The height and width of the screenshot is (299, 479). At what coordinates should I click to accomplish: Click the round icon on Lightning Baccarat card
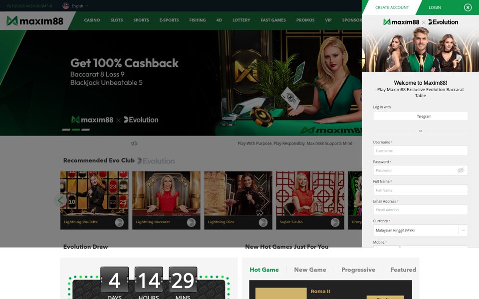191,222
